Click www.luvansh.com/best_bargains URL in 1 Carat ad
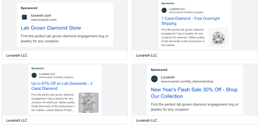This screenshot has height=125, width=258. coord(186,12)
